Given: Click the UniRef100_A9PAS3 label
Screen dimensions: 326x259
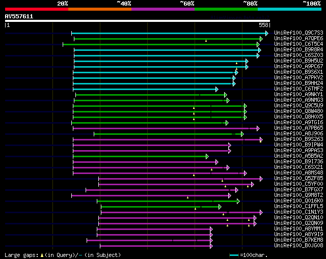Looking at the screenshot, I should coord(298,151).
